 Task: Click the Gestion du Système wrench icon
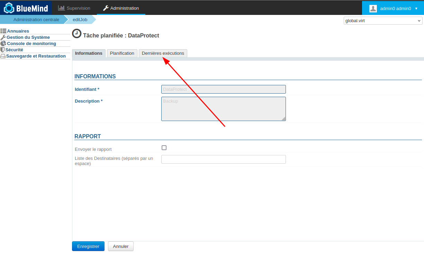click(x=3, y=37)
